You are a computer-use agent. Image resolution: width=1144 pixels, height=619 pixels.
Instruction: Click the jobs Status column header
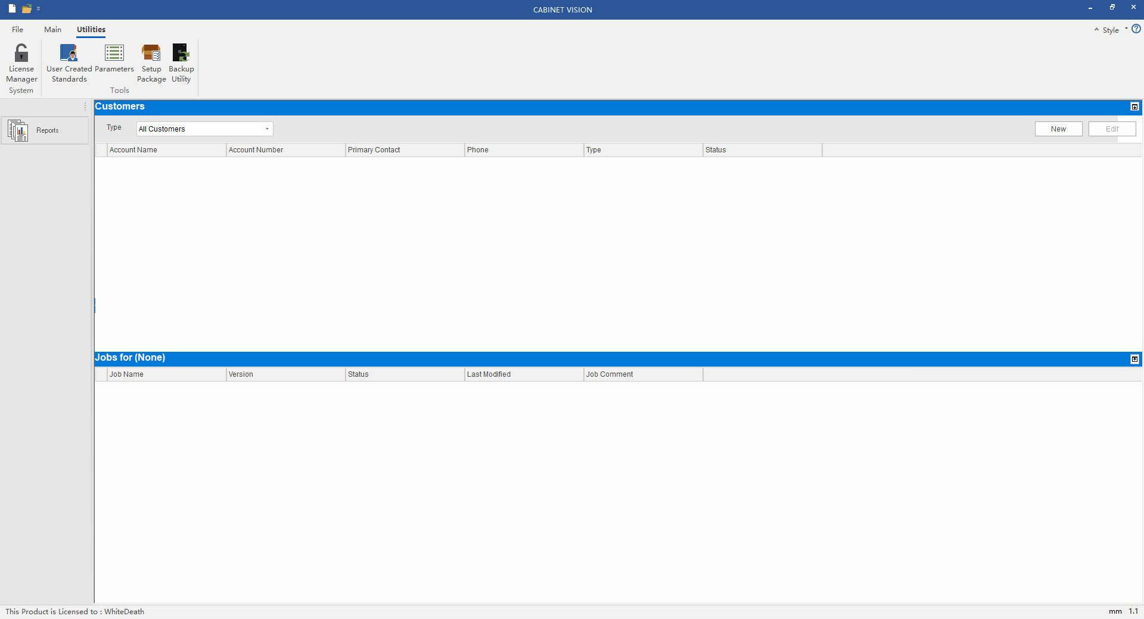[405, 374]
